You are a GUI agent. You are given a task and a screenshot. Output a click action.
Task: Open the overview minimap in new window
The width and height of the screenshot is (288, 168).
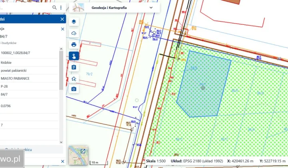(x=83, y=151)
